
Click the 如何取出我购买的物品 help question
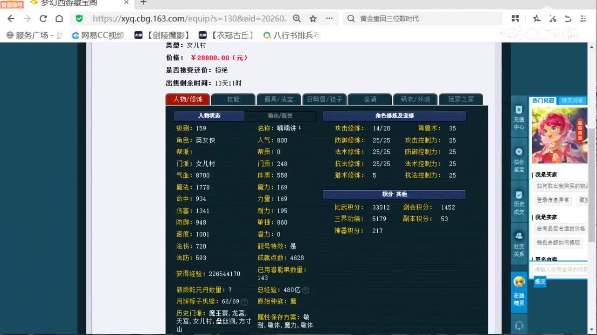pos(561,186)
